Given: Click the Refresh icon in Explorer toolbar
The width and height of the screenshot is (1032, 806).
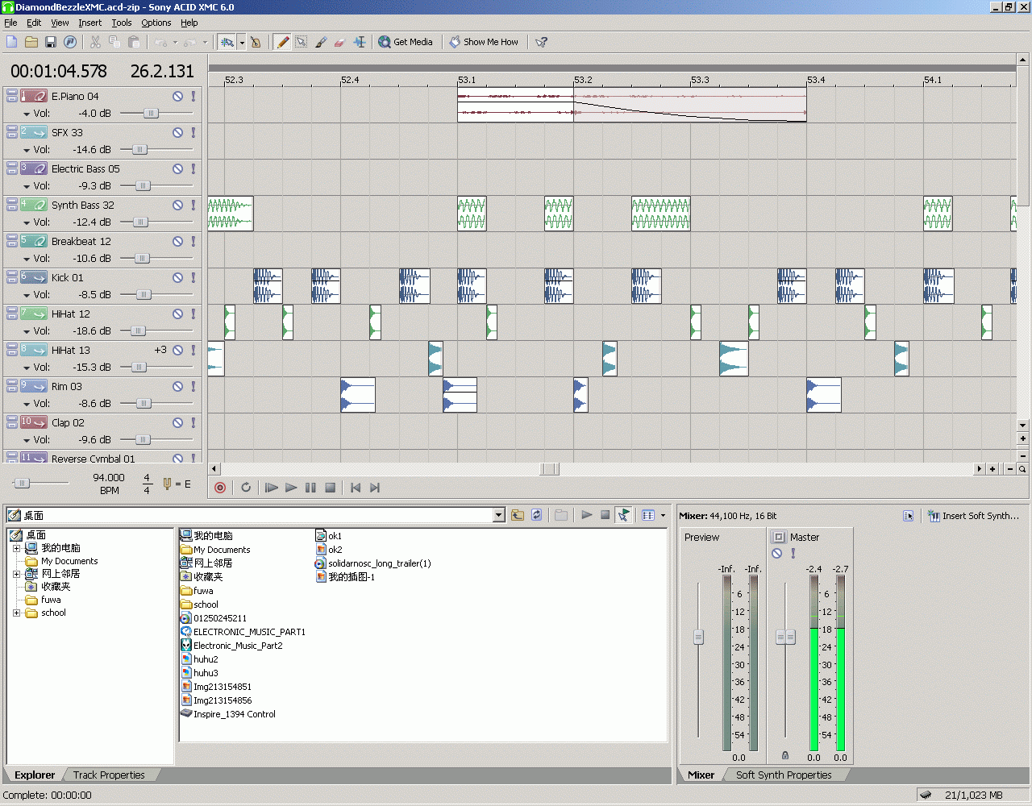Looking at the screenshot, I should 537,515.
